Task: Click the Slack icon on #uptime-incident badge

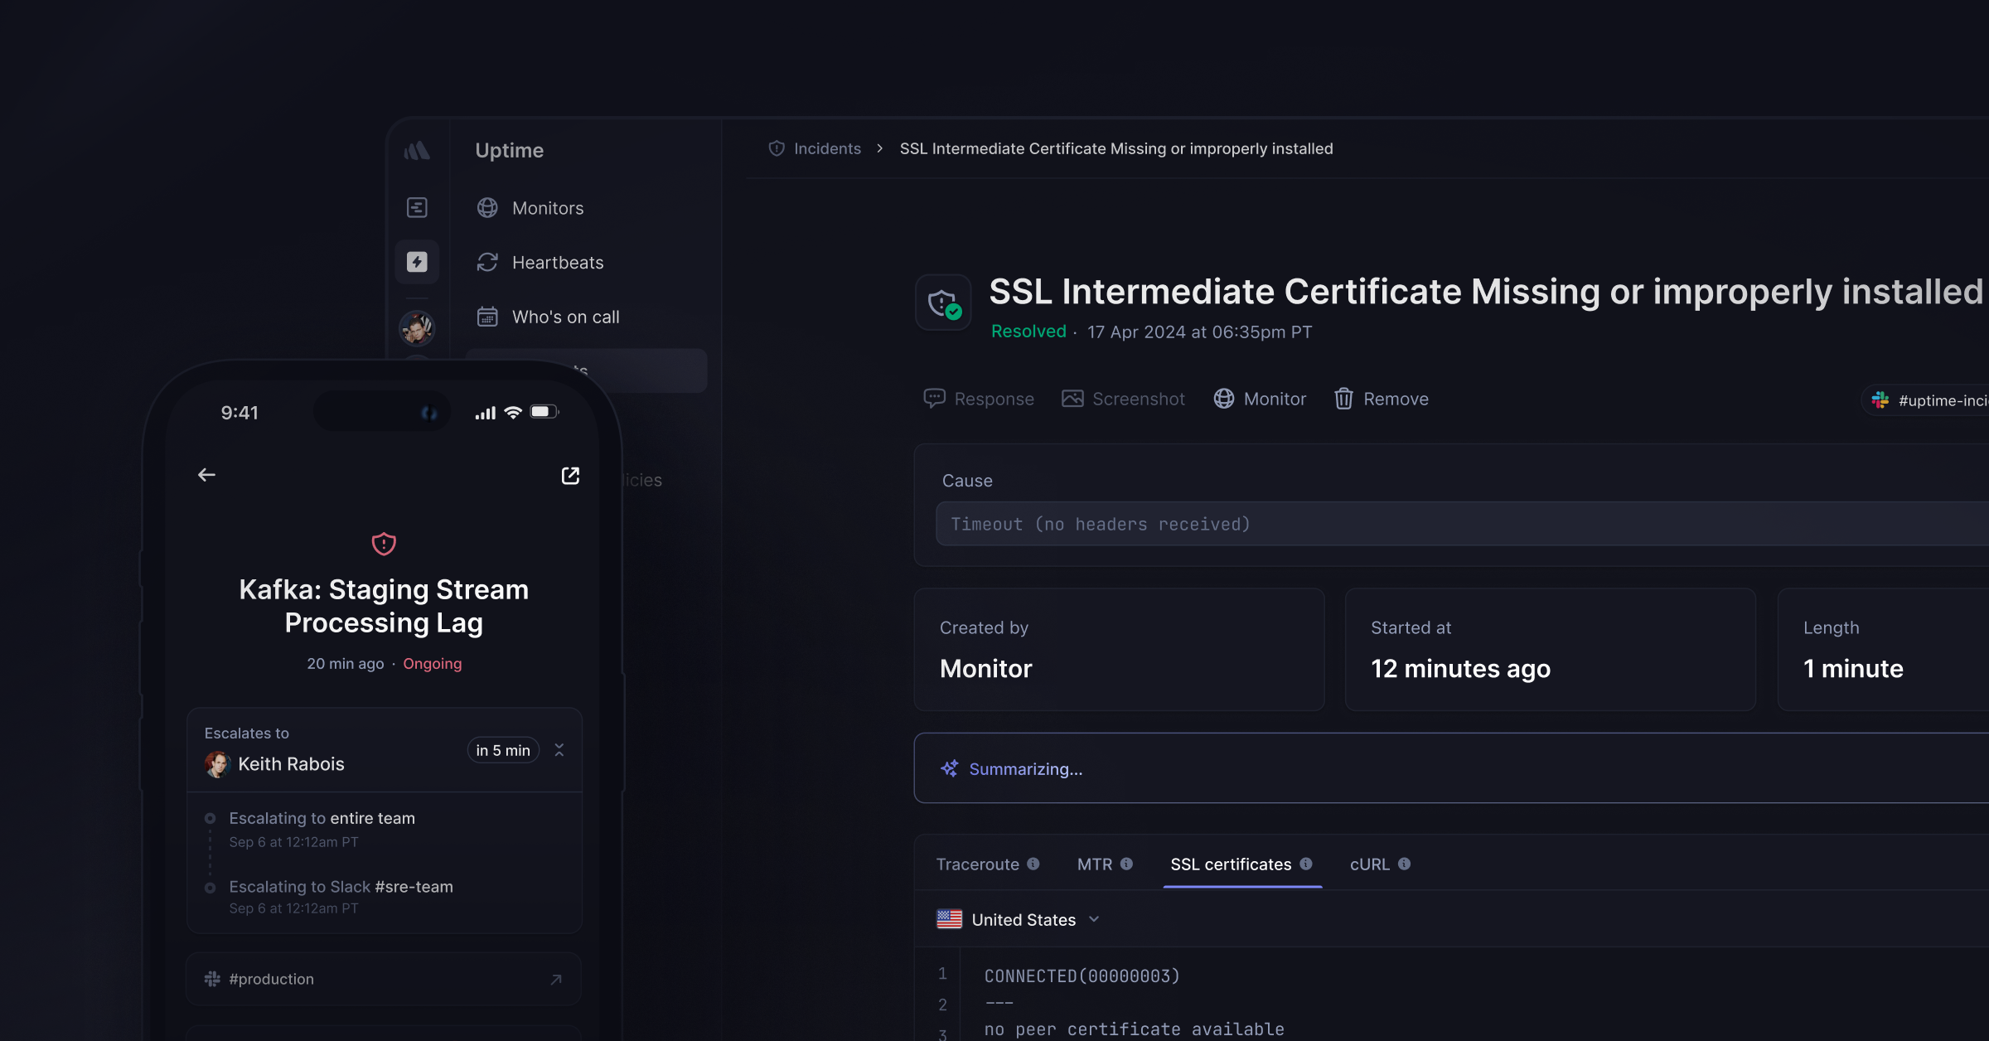Action: point(1879,400)
